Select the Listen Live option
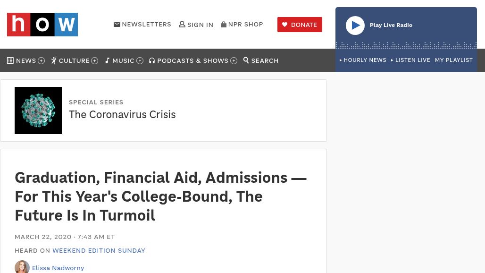The height and width of the screenshot is (273, 485). [412, 60]
